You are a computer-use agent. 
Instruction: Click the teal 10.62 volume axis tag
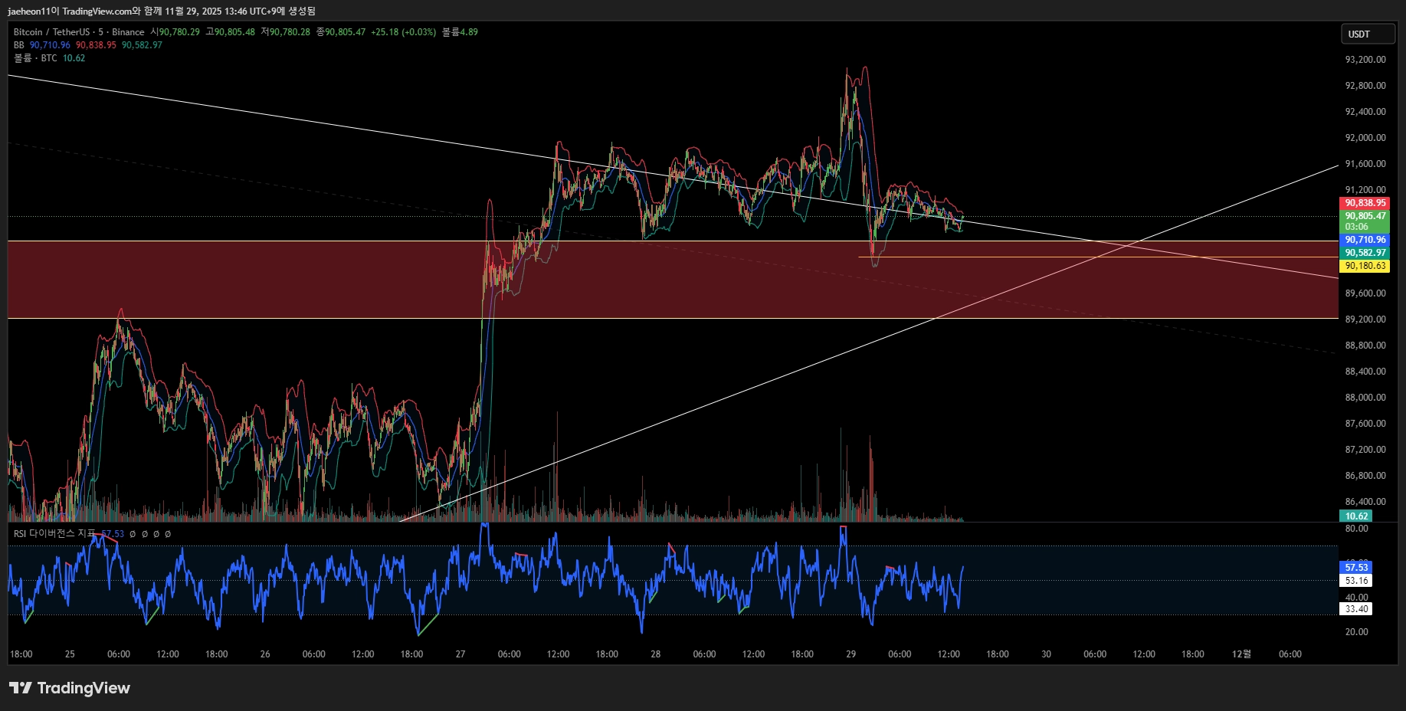click(x=1356, y=516)
